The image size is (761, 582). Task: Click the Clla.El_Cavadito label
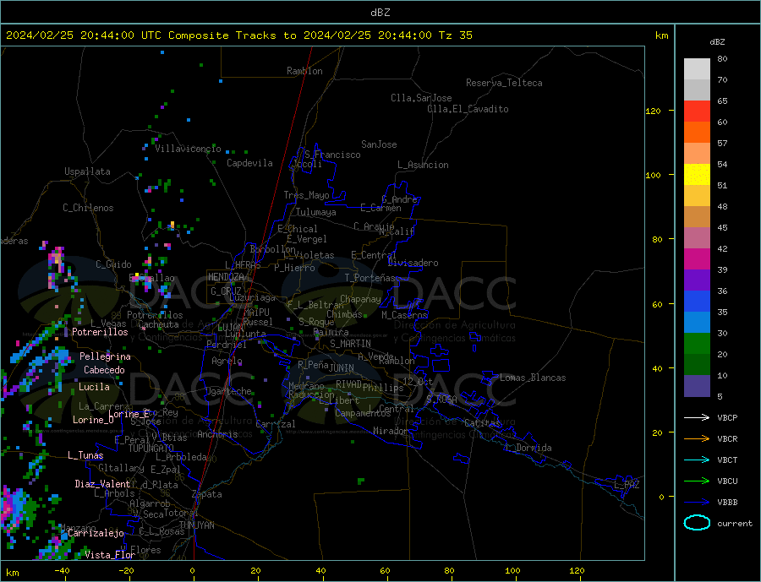tap(468, 109)
